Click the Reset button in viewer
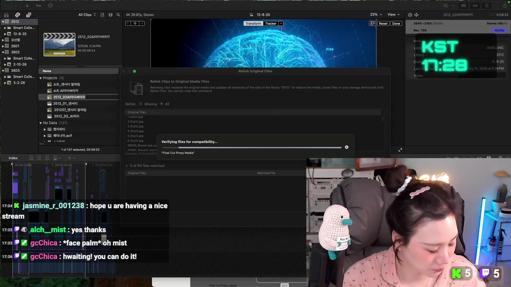Screen dimensions: 511x287 tap(383, 24)
